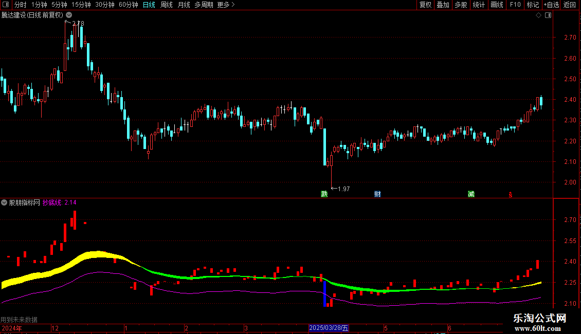
Task: Expand dropdown beside 腾达建设 title
Action: tap(69, 15)
